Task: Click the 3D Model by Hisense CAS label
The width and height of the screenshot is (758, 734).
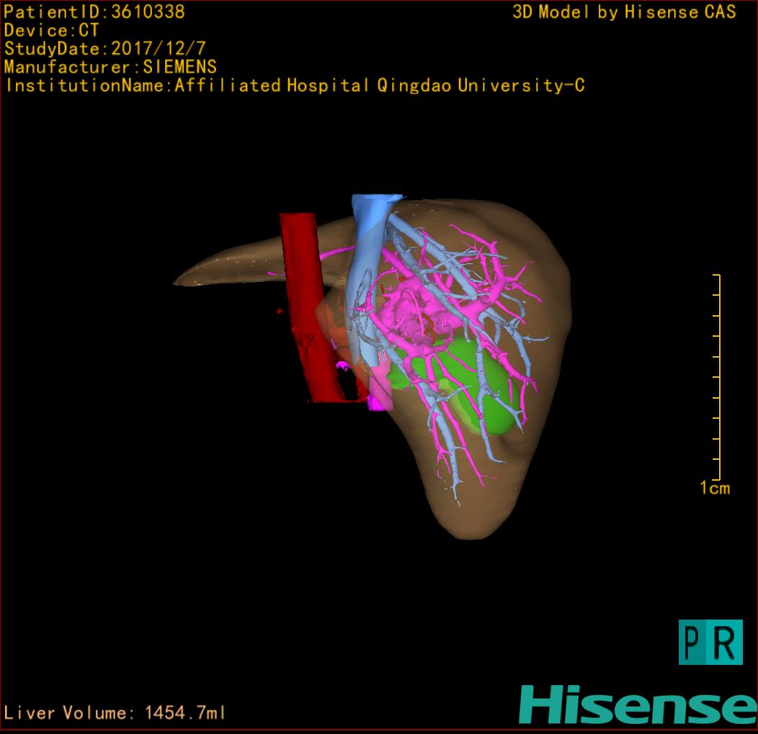Action: coord(624,12)
